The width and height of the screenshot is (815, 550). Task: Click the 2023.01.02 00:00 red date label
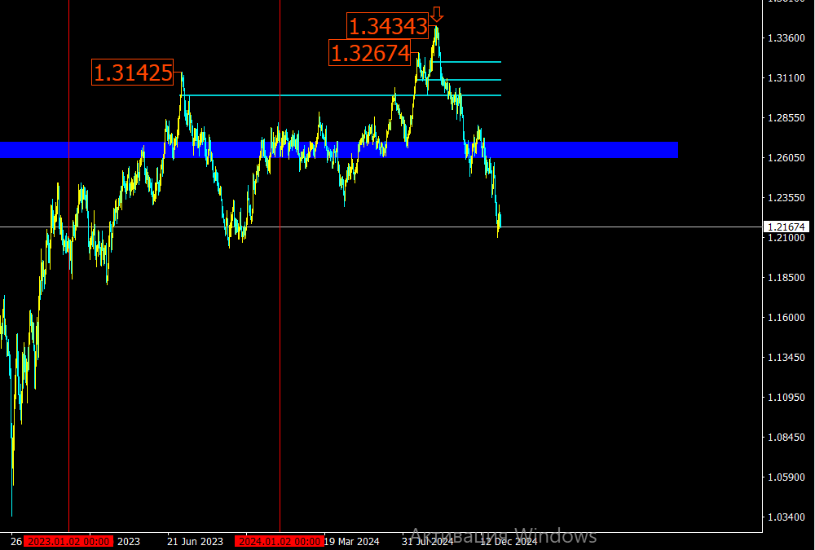click(68, 542)
